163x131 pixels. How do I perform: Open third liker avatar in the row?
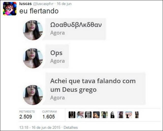tap(88, 115)
